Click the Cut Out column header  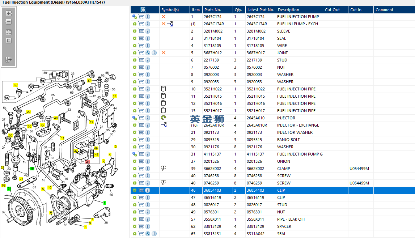click(x=335, y=10)
